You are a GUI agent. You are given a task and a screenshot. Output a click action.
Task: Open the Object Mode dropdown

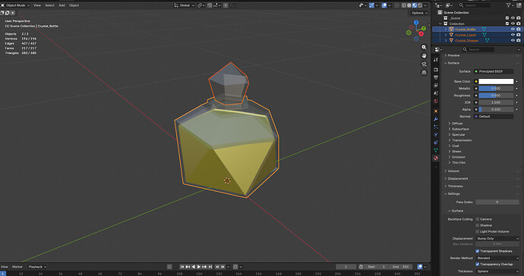pos(15,5)
